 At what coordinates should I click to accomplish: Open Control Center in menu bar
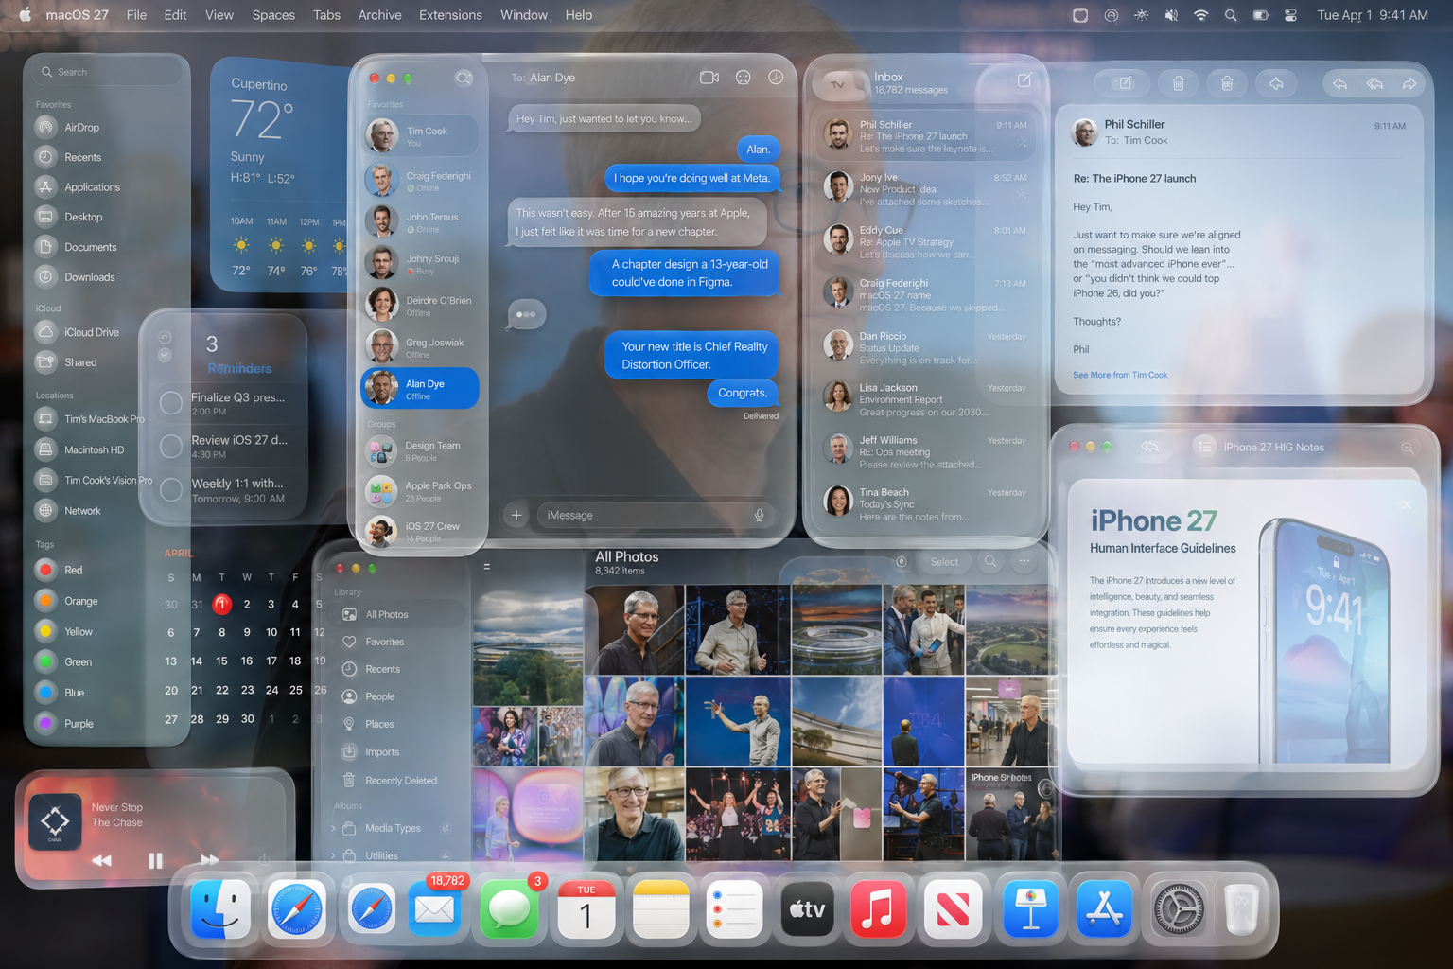[1290, 15]
